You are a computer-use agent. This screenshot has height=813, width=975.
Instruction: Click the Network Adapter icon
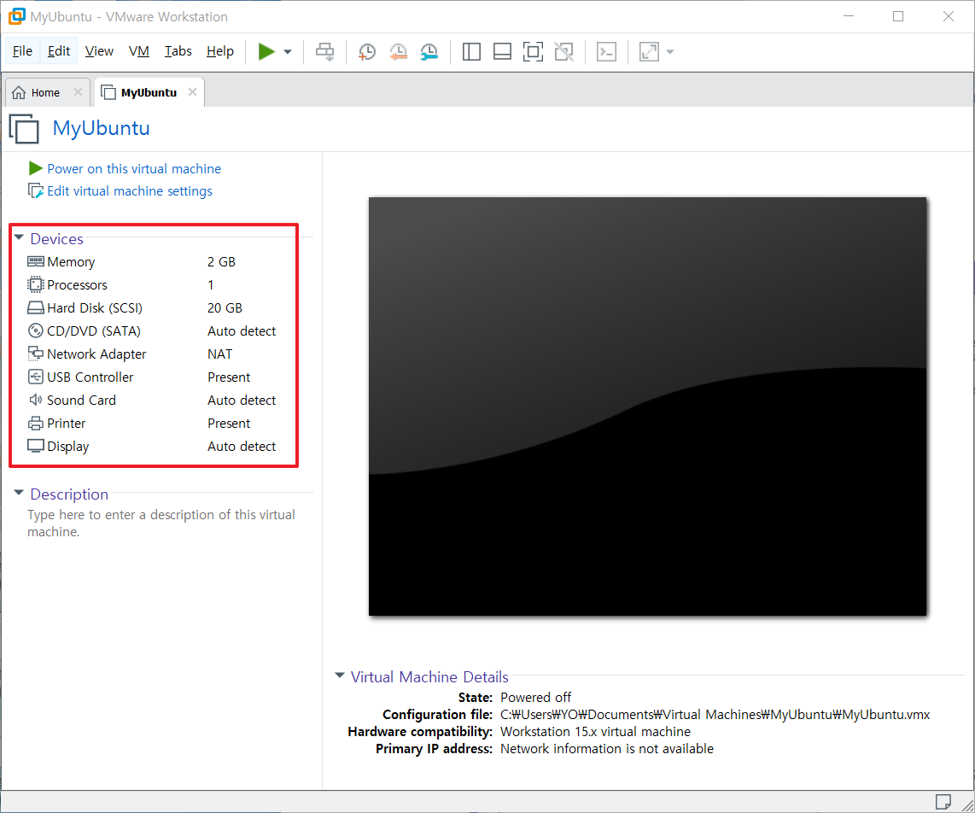coord(36,354)
